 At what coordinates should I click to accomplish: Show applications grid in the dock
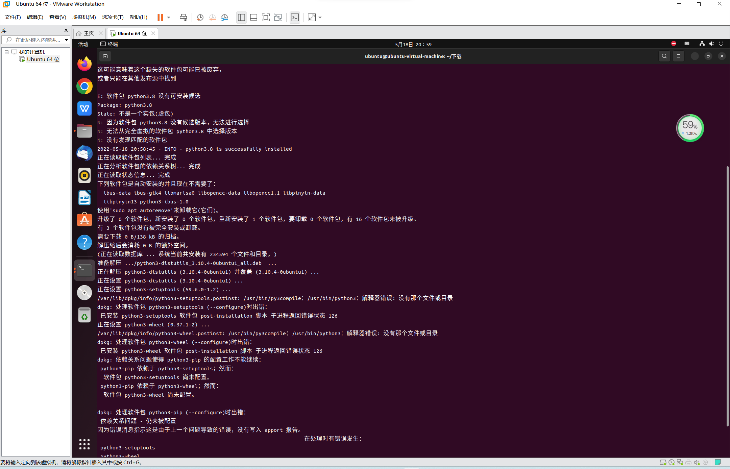click(x=84, y=444)
